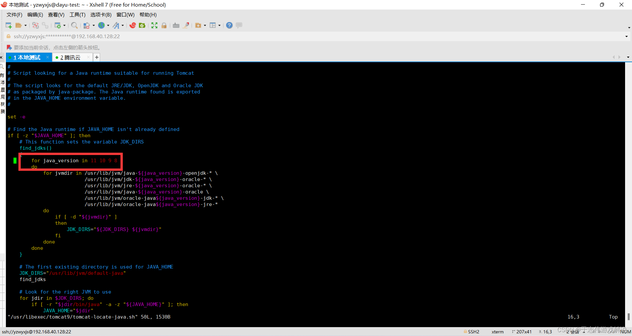Click the highlight marker icon
The width and height of the screenshot is (632, 336).
[186, 25]
